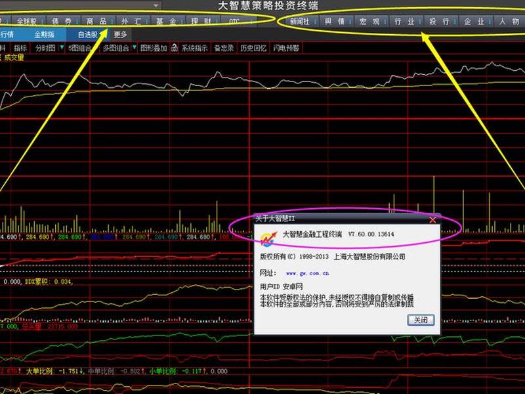Open the 新闻社 news button

pyautogui.click(x=300, y=22)
